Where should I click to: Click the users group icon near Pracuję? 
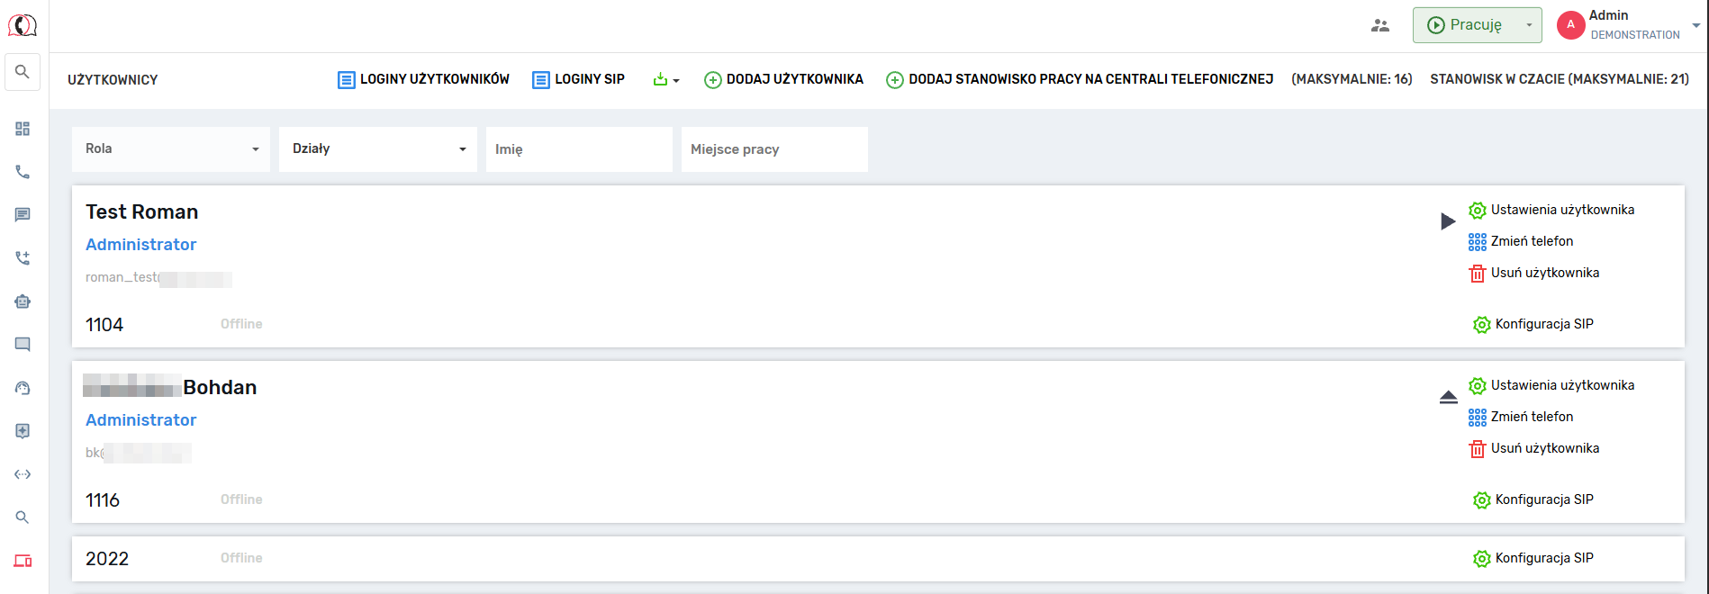[x=1379, y=25]
